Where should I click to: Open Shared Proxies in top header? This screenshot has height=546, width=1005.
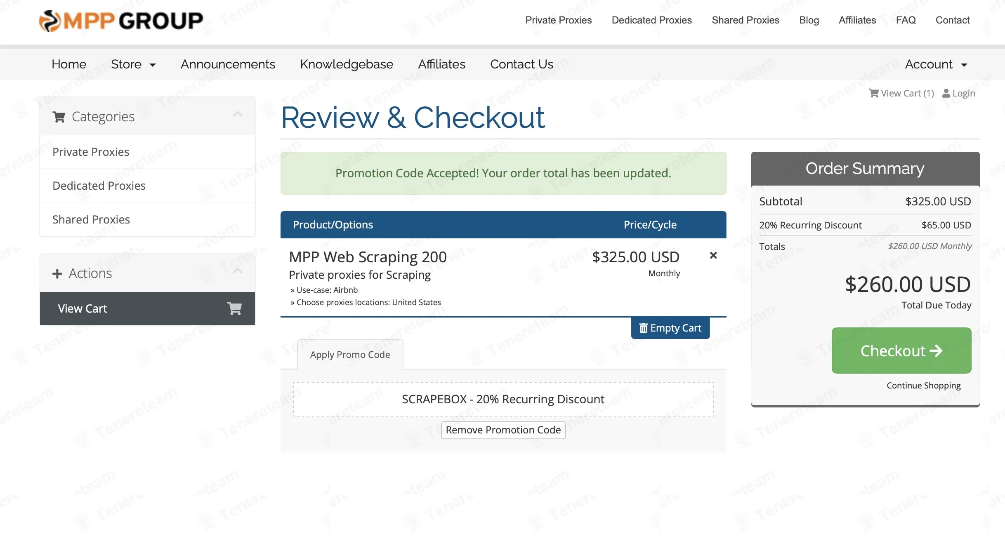pos(745,20)
